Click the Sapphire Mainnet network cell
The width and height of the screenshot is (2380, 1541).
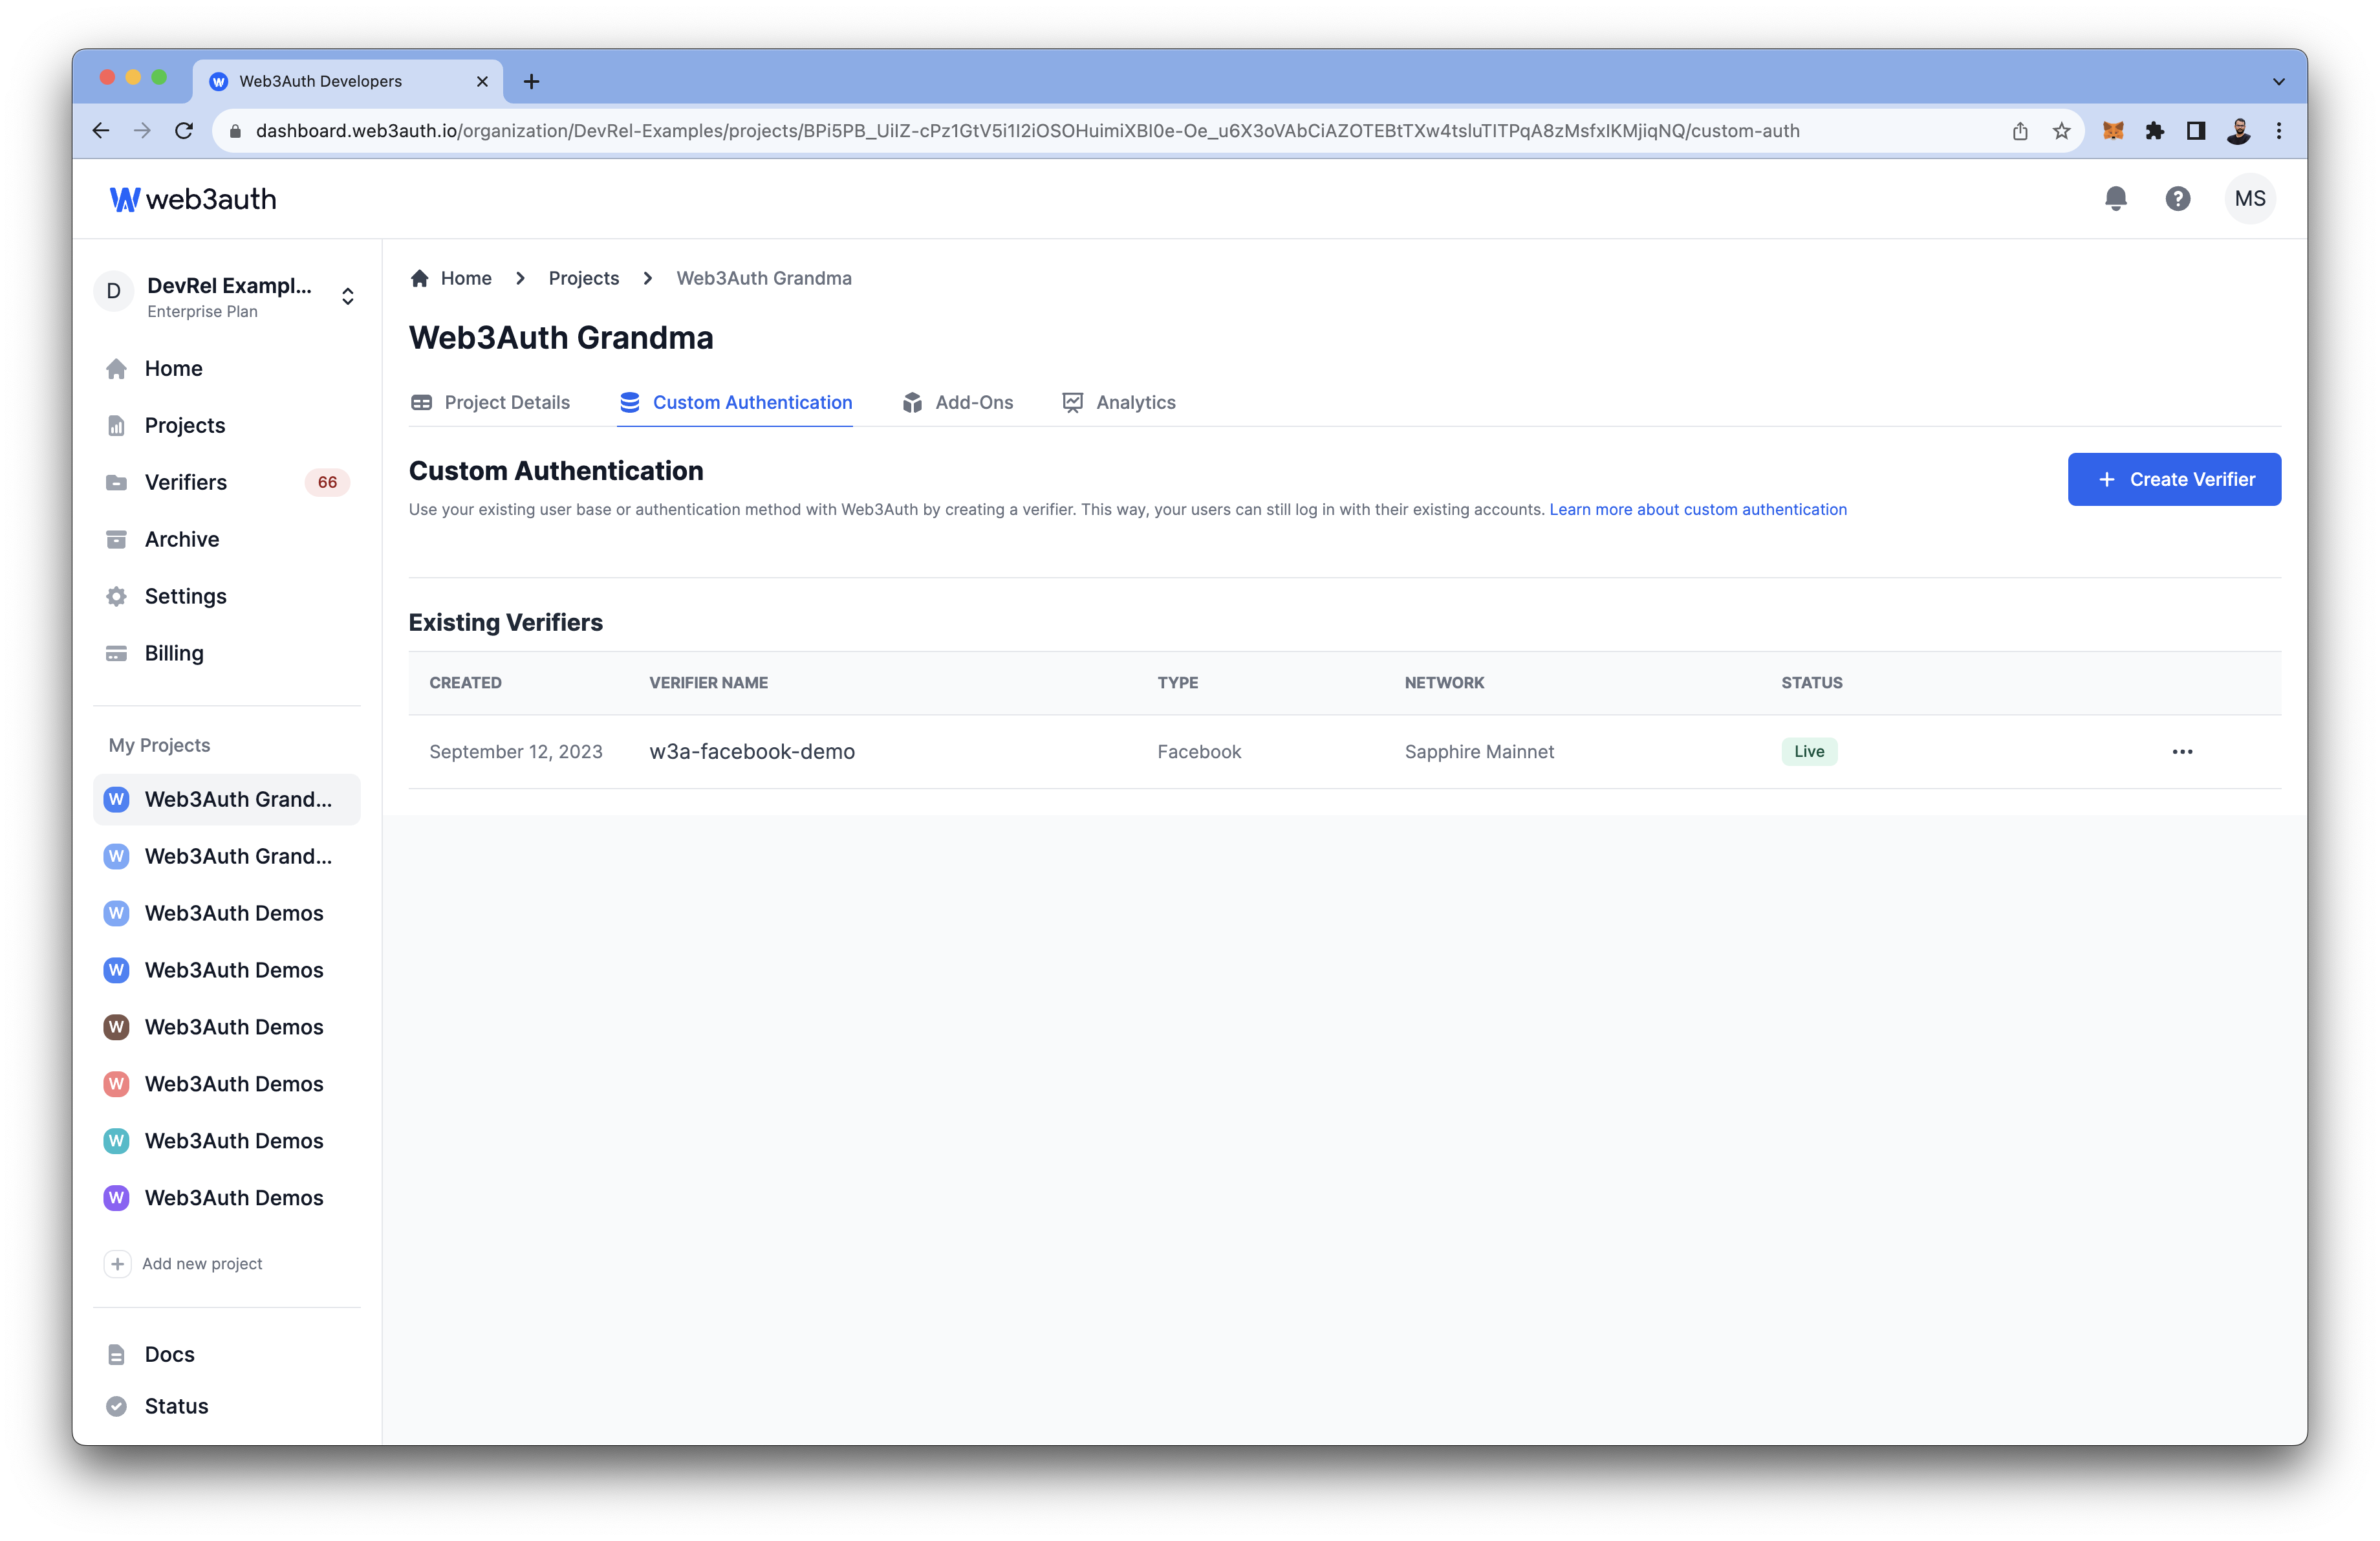click(1479, 751)
